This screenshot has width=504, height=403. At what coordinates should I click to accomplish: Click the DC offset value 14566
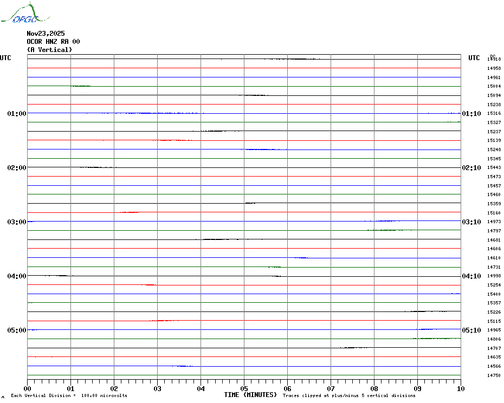pos(494,366)
